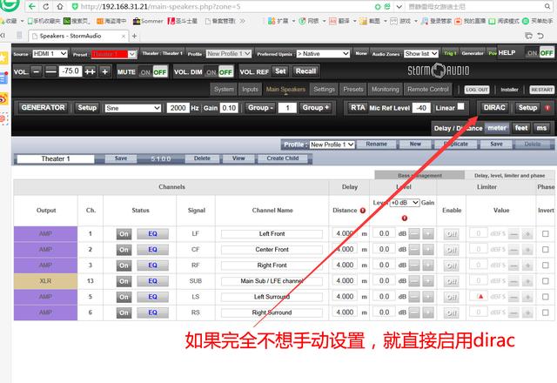This screenshot has height=383, width=557.
Task: Open the Sommer bookmark
Action: (x=148, y=21)
